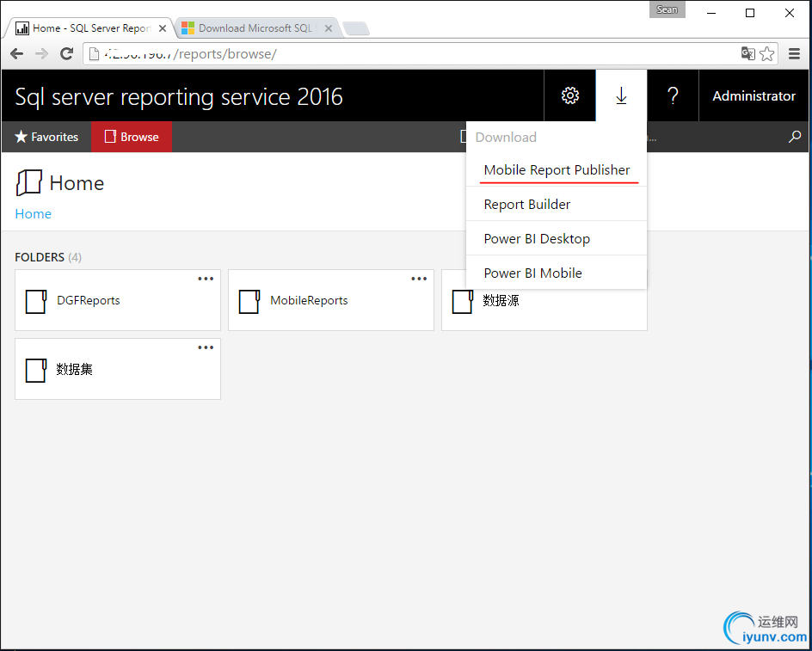Maximize the browser window
Viewport: 812px width, 651px height.
point(750,13)
